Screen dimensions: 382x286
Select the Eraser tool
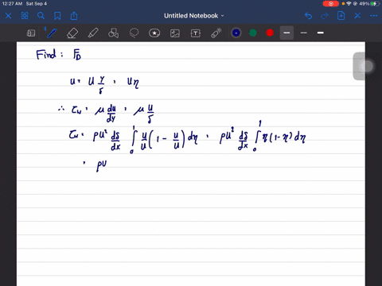(x=72, y=33)
